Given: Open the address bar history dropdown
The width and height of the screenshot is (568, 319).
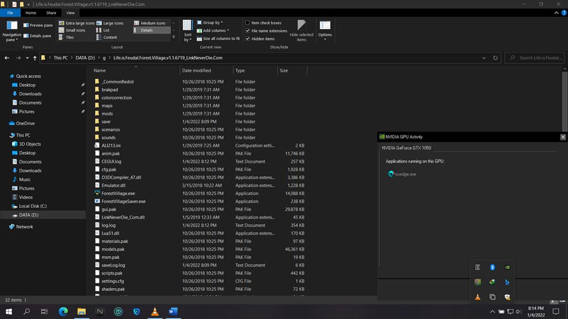Looking at the screenshot, I should tap(484, 58).
